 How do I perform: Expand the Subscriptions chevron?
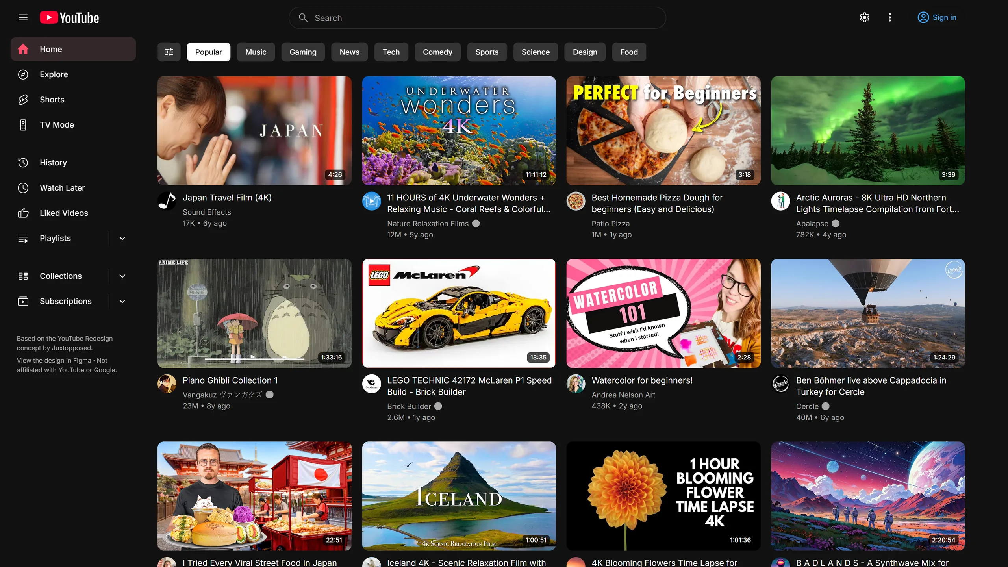tap(122, 301)
